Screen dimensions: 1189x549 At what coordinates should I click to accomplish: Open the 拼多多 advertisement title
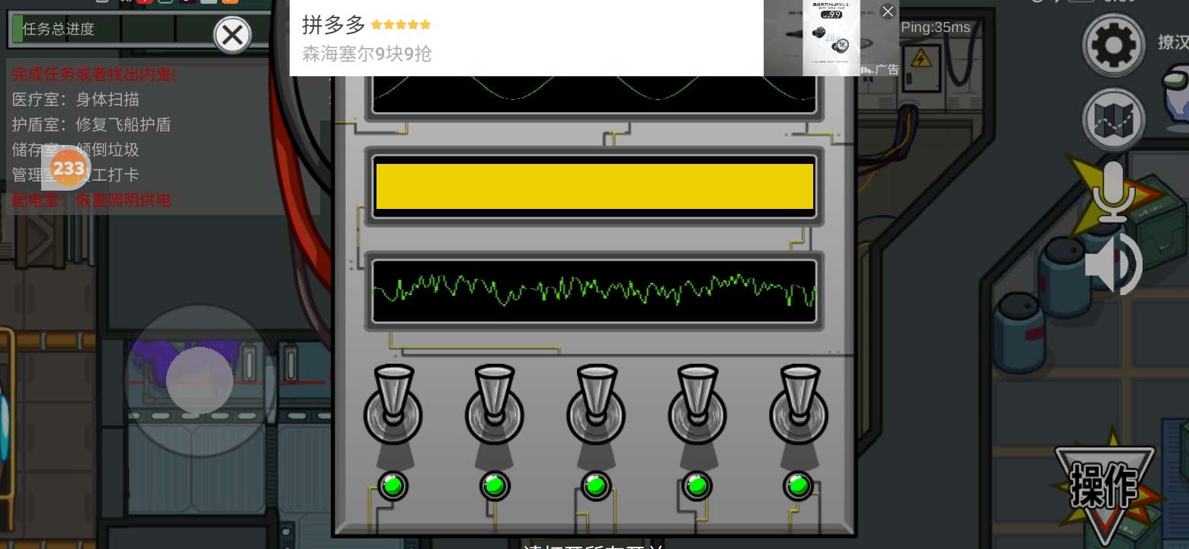pyautogui.click(x=334, y=24)
